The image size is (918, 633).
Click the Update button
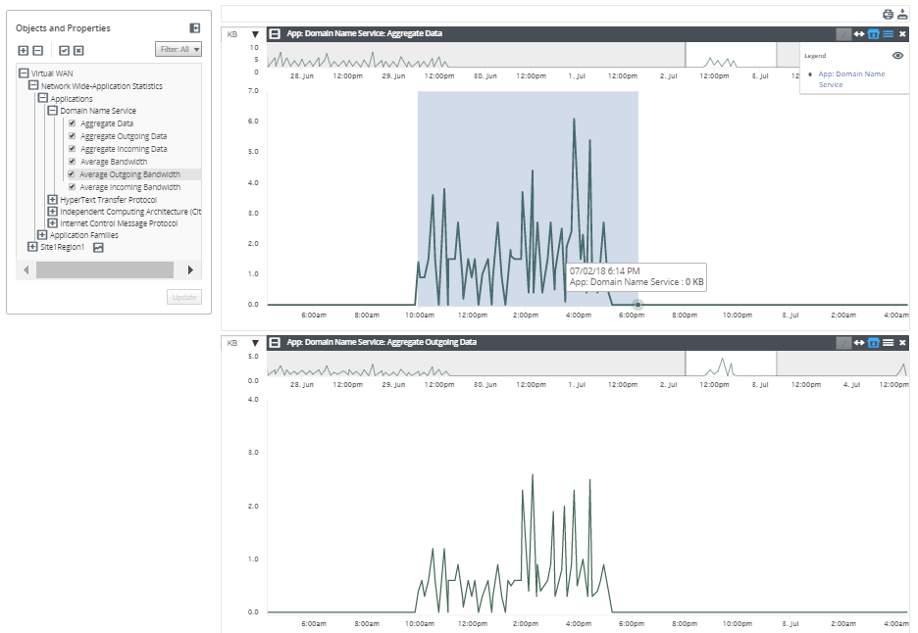(184, 297)
